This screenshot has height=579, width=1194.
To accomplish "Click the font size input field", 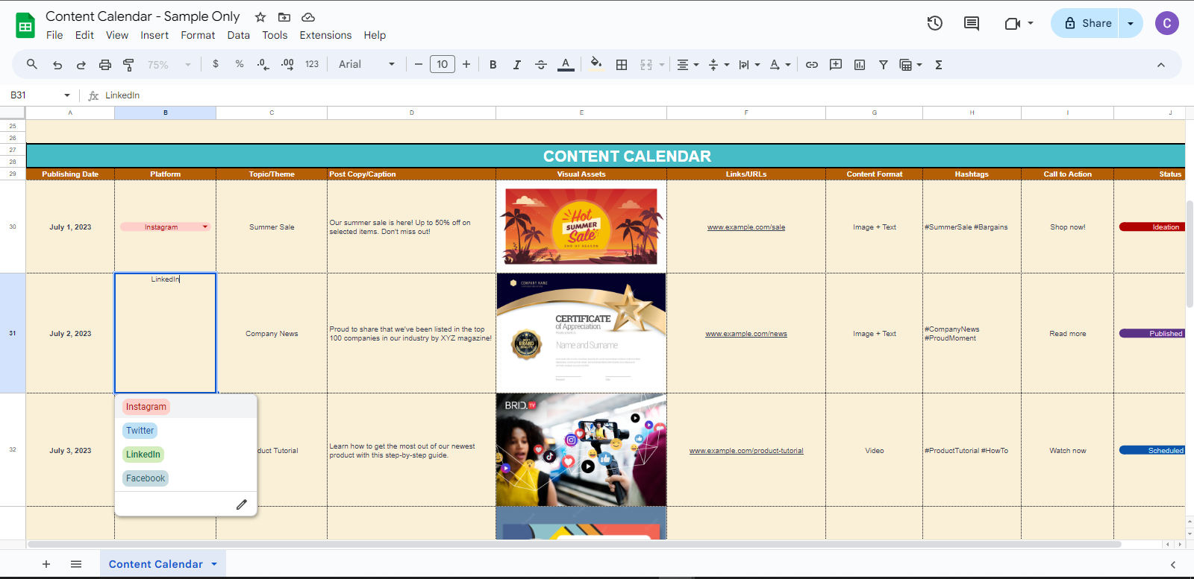I will click(x=443, y=64).
